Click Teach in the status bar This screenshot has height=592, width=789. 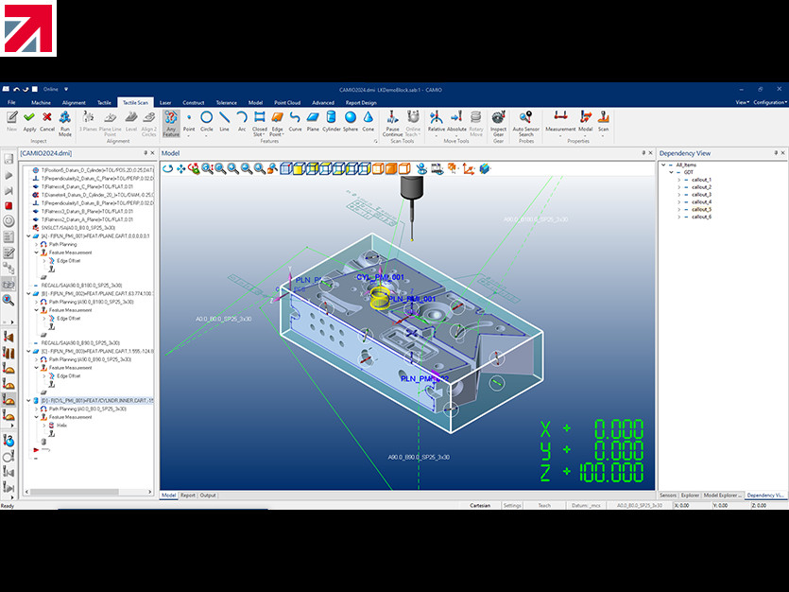544,505
